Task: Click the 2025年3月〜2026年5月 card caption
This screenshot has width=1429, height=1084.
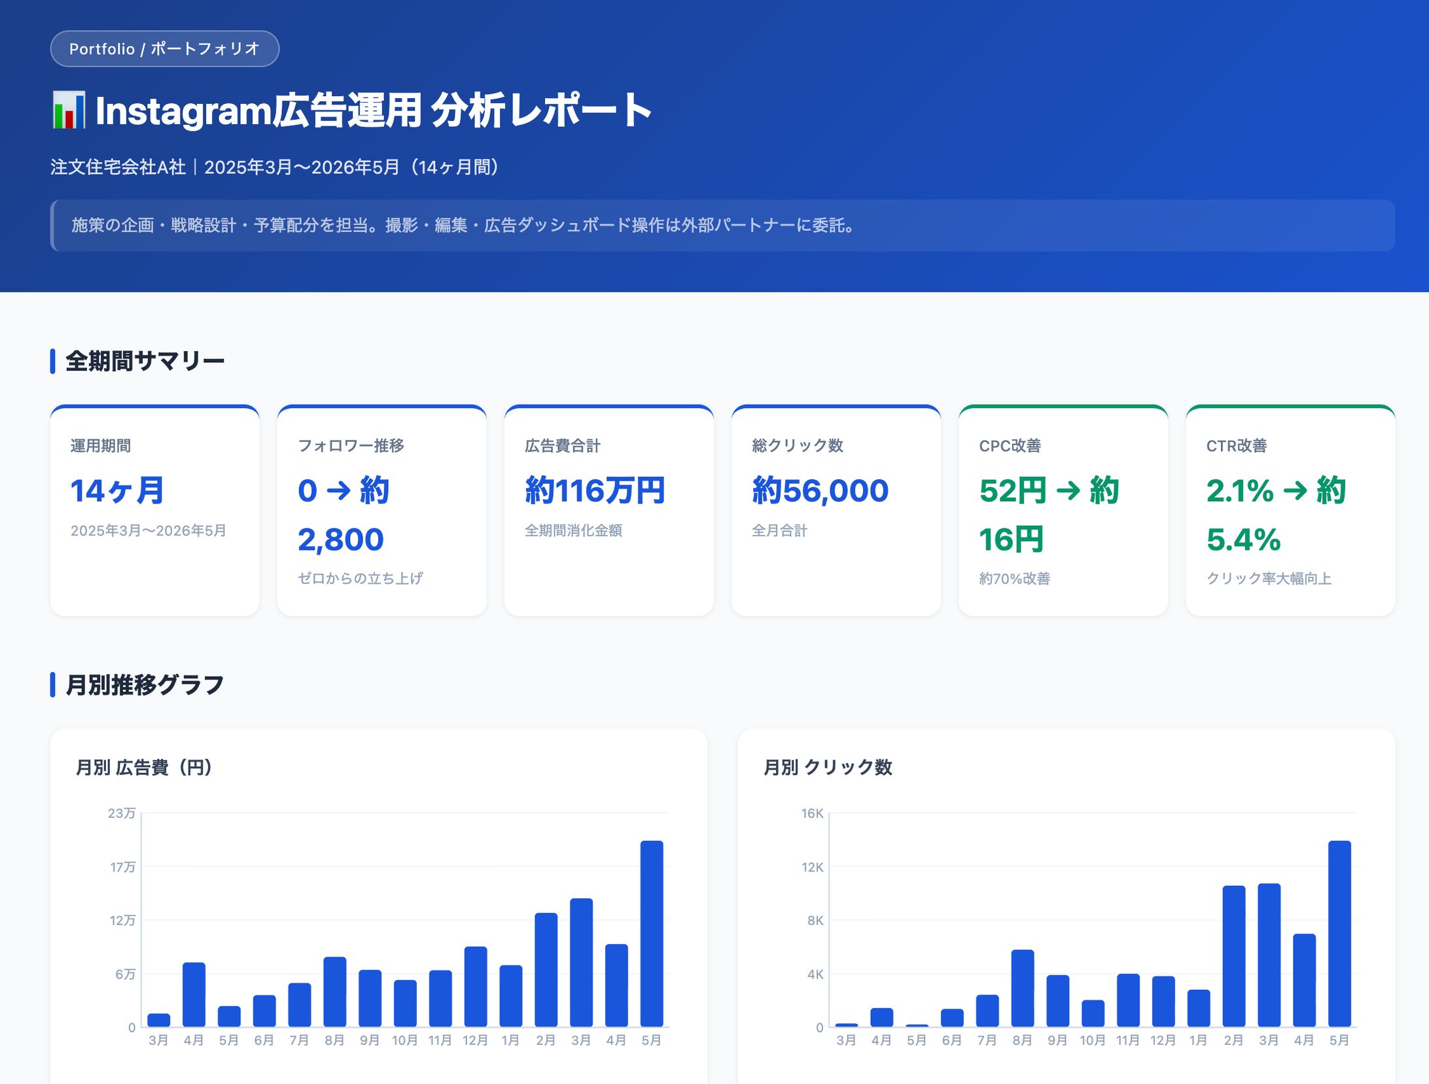Action: click(x=149, y=530)
